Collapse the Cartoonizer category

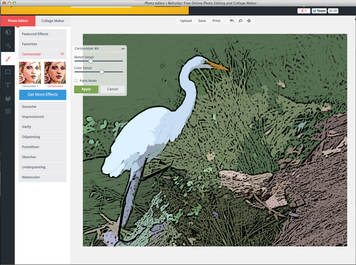pos(42,54)
